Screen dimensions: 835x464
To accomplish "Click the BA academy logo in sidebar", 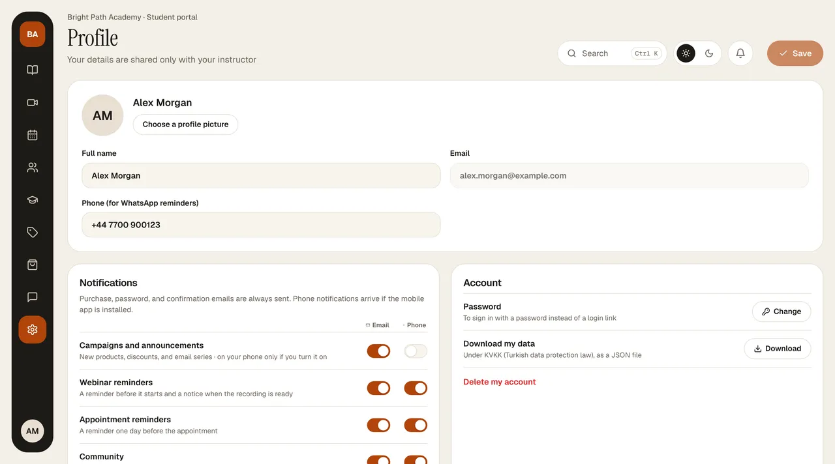I will 32,35.
